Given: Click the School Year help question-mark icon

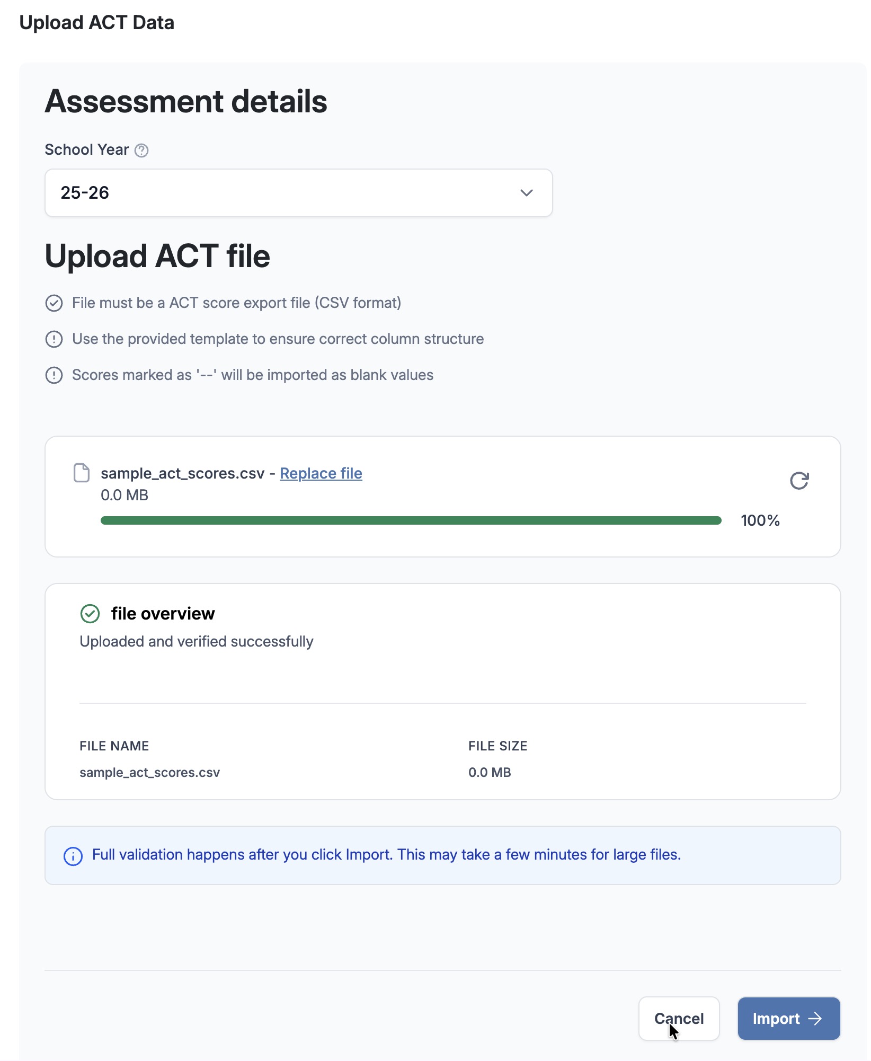Looking at the screenshot, I should pos(141,151).
